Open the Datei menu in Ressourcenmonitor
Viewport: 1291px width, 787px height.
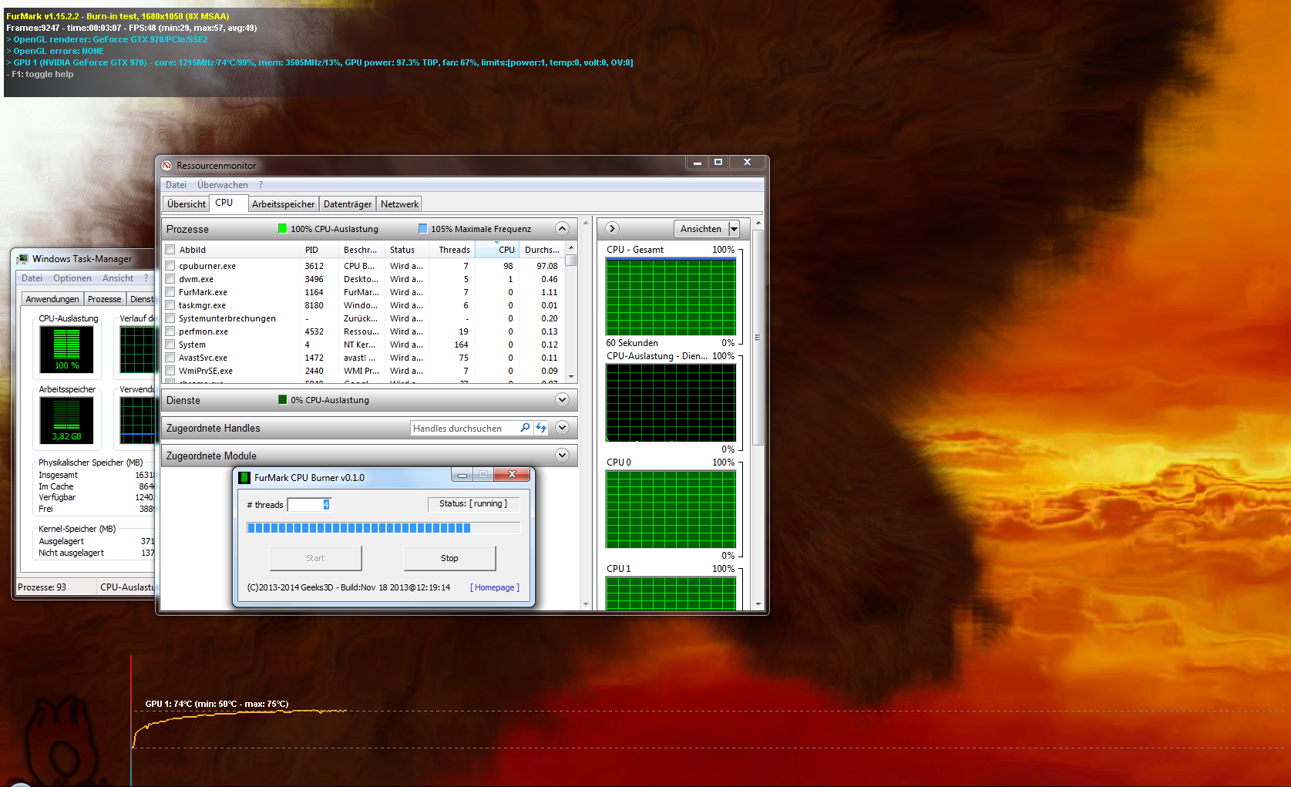[176, 185]
